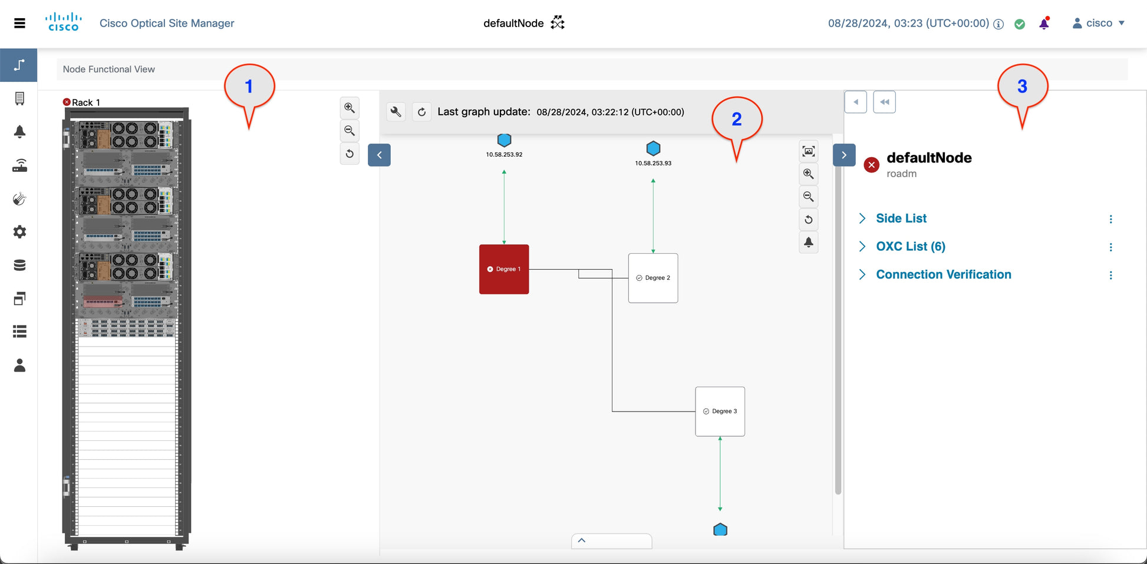
Task: Open the cisco user dropdown
Action: (1099, 24)
